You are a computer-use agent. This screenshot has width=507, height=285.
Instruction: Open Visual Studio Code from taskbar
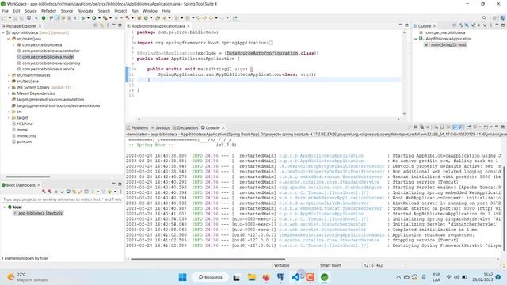[295, 277]
